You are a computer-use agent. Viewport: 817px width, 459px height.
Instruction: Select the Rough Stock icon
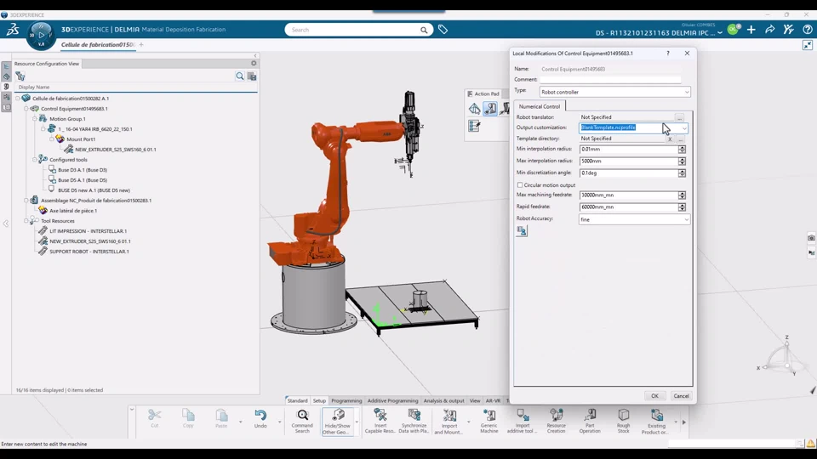click(x=623, y=416)
